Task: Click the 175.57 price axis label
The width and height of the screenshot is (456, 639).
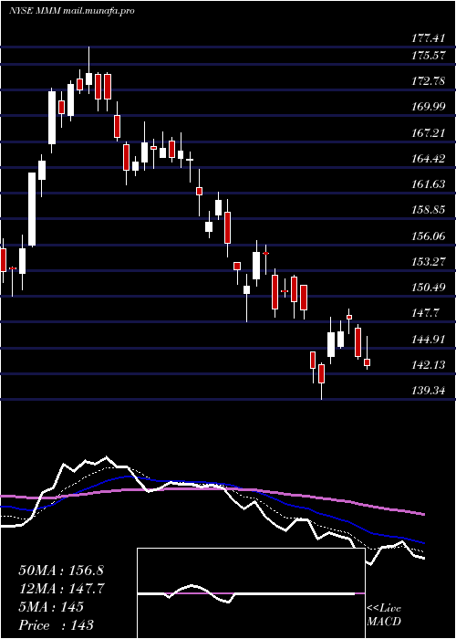Action: pos(428,56)
